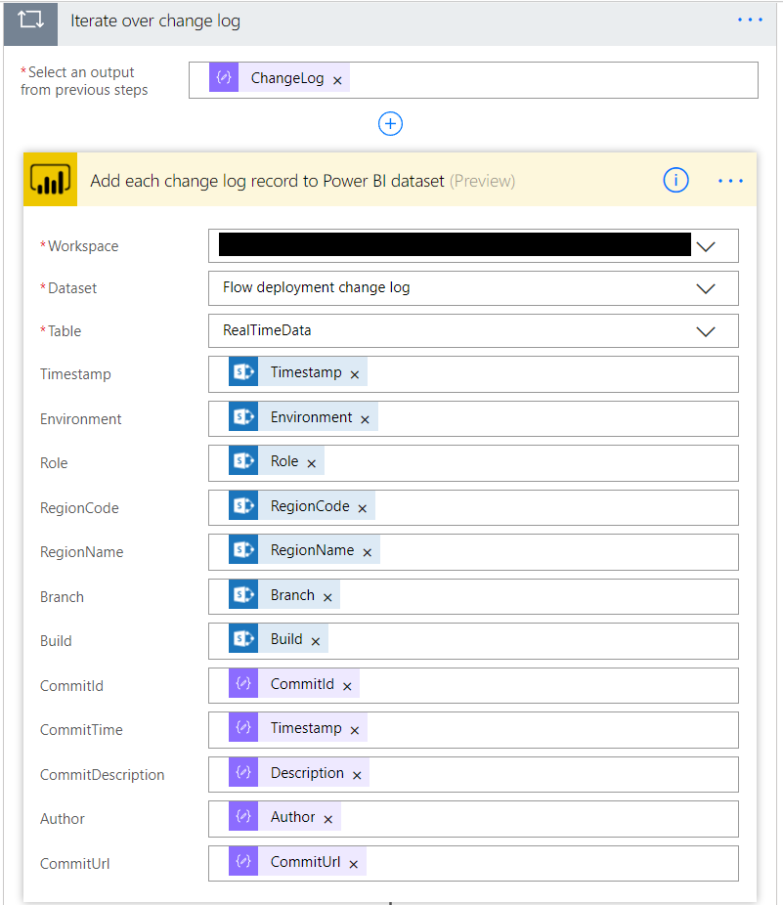Expand the Dataset dropdown showing Flow deployment change log
Viewport: 783px width, 905px height.
[705, 288]
